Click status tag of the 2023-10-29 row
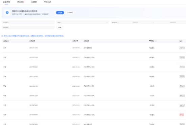186x125 pixels. point(182,105)
